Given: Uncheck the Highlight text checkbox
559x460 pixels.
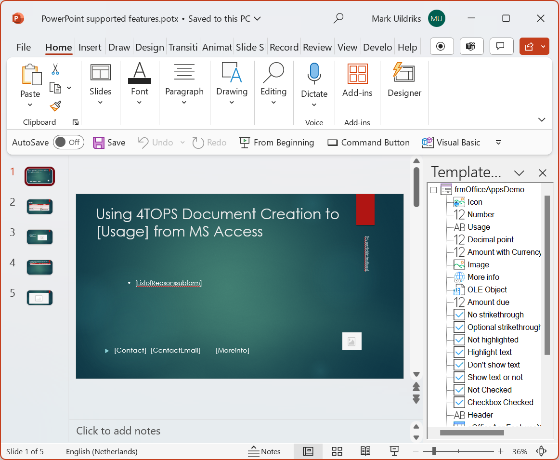Looking at the screenshot, I should pyautogui.click(x=460, y=352).
